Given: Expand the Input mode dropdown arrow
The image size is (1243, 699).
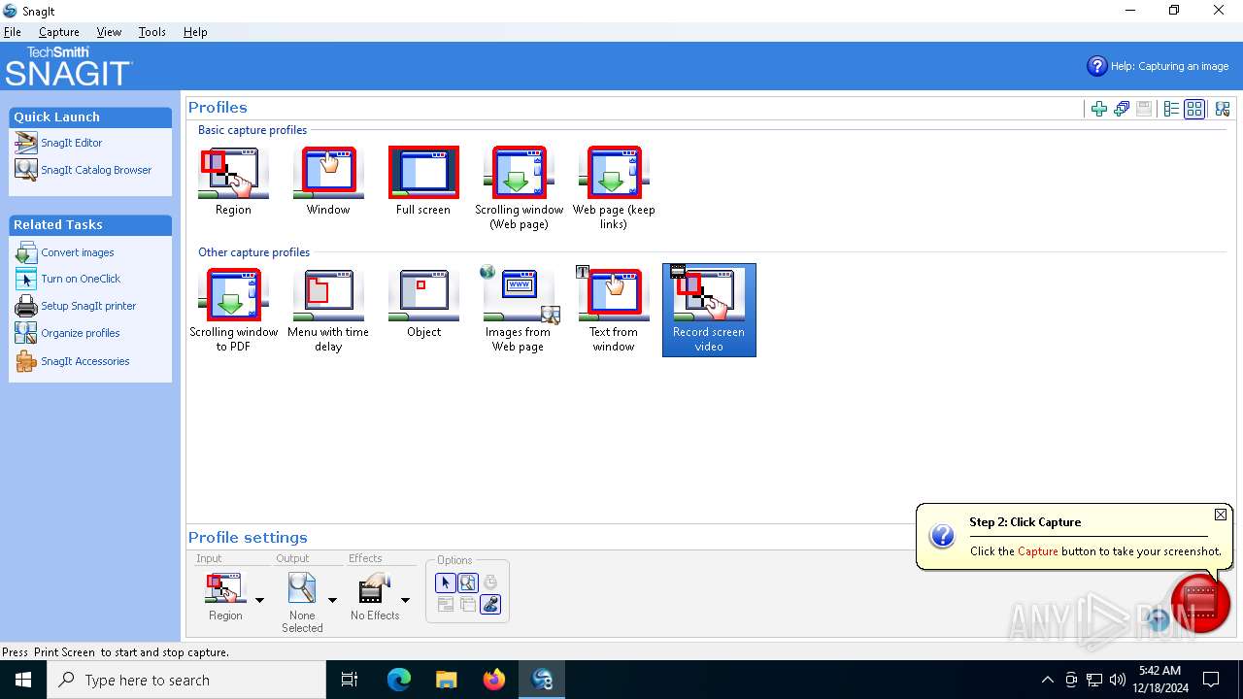Looking at the screenshot, I should [259, 600].
